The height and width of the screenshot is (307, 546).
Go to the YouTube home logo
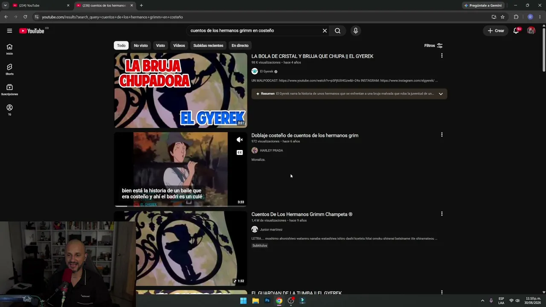tap(32, 31)
